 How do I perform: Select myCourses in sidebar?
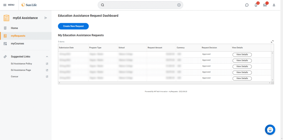click(17, 44)
